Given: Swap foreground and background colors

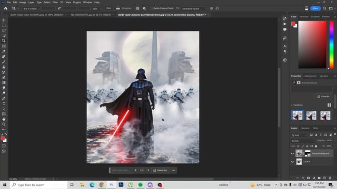Looking at the screenshot, I should pyautogui.click(x=6, y=134).
